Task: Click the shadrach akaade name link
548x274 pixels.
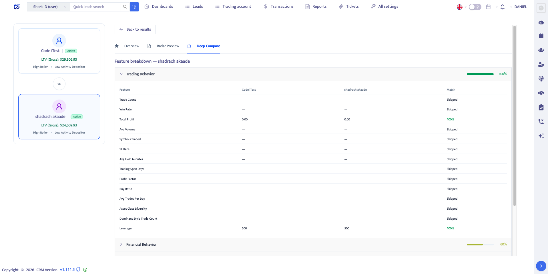Action: click(x=50, y=116)
